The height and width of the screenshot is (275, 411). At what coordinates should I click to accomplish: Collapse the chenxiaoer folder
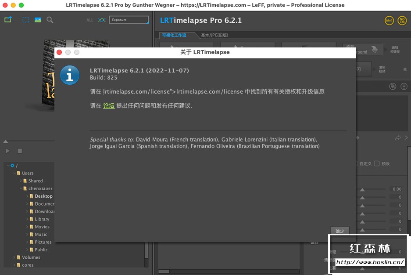[x=21, y=188]
